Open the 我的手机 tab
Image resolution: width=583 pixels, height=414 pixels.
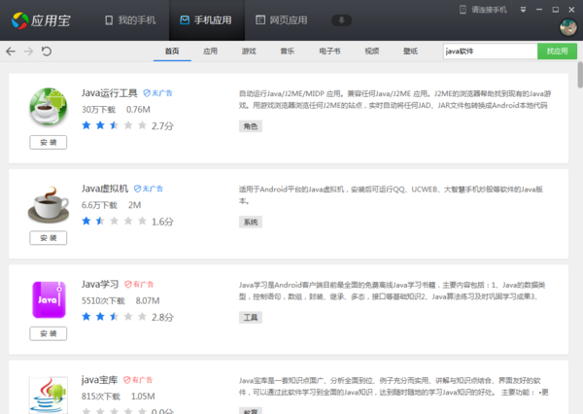[x=130, y=20]
